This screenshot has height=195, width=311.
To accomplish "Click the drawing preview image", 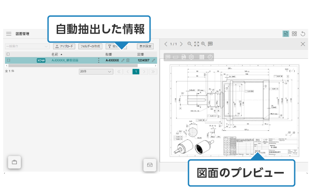I will [x=234, y=110].
